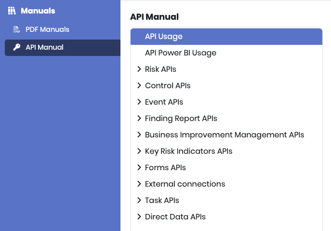Viewport: 331px width, 231px height.
Task: Open the API Power BI Usage entry
Action: pos(181,53)
